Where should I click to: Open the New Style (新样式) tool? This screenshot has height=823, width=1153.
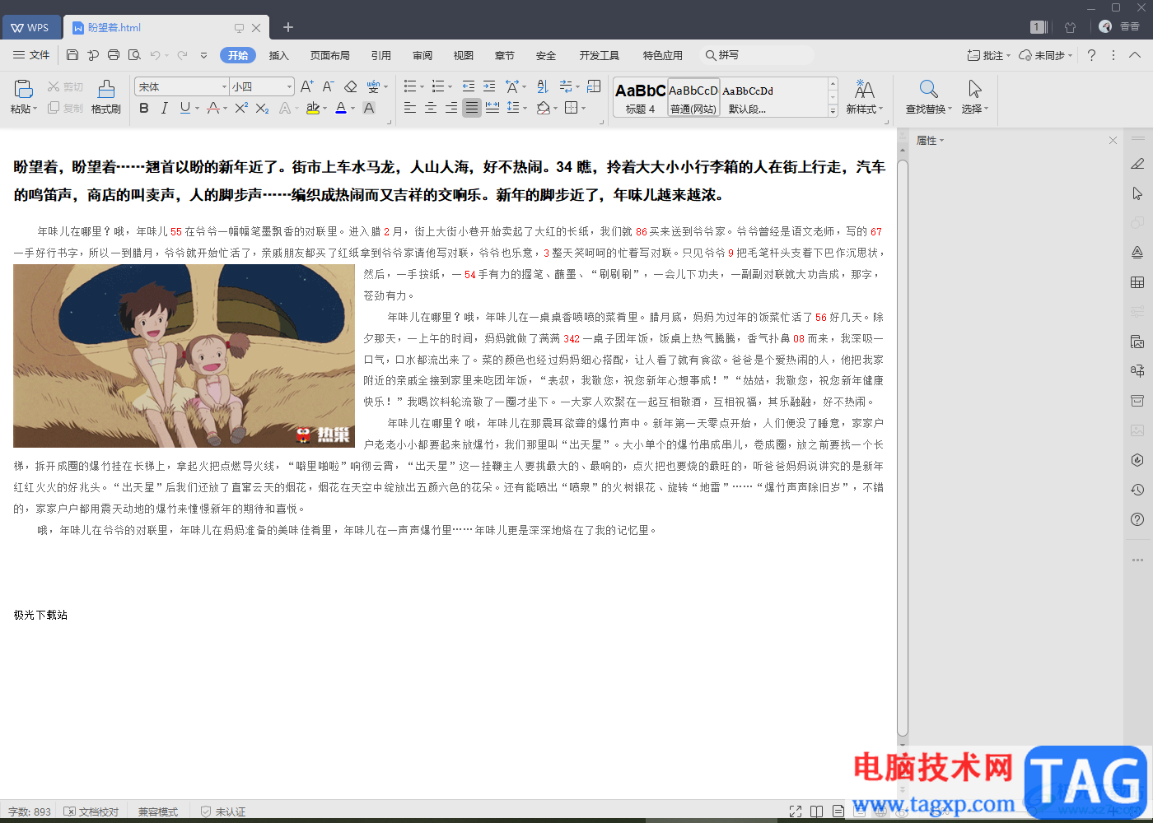point(864,96)
